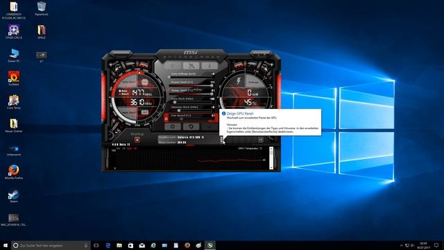The width and height of the screenshot is (444, 250).
Task: Open the SPIELE desktop folder
Action: pos(42,32)
